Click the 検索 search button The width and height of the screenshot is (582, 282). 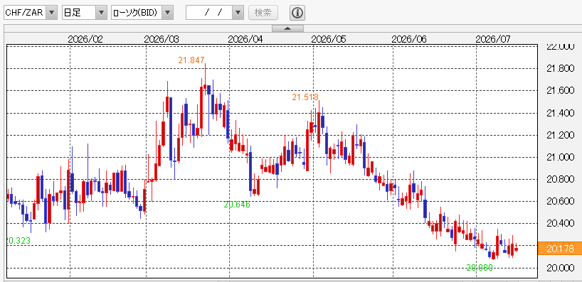[x=263, y=13]
